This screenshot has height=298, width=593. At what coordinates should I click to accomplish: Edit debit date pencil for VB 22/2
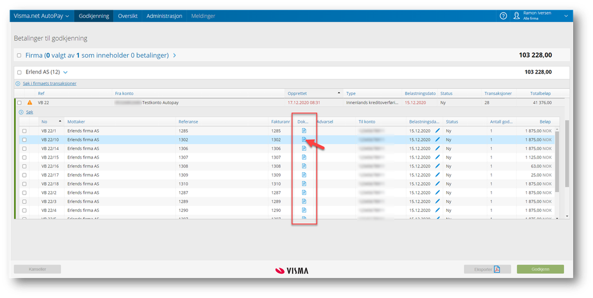click(x=437, y=192)
